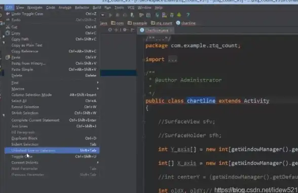
Task: Click the Collapse All icon in project panel
Action: (116, 30)
